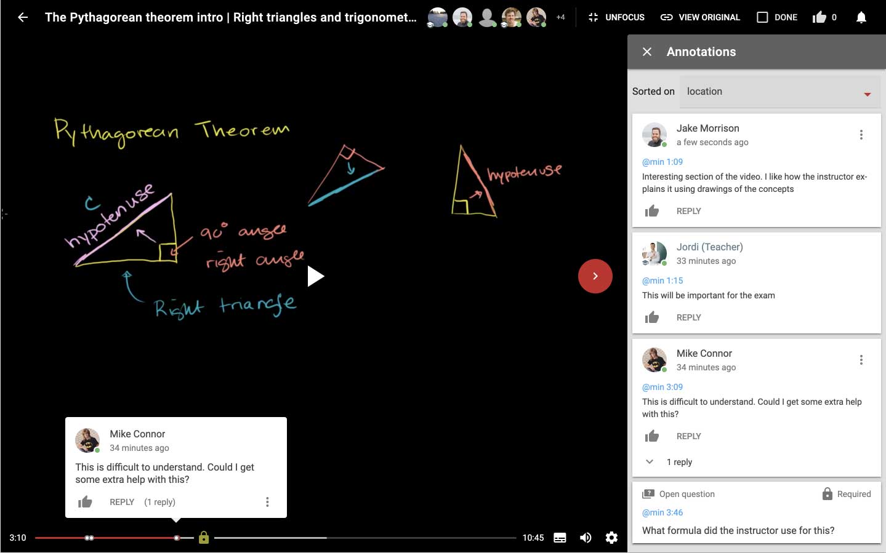This screenshot has width=886, height=553.
Task: Click the back arrow in the header
Action: point(23,17)
